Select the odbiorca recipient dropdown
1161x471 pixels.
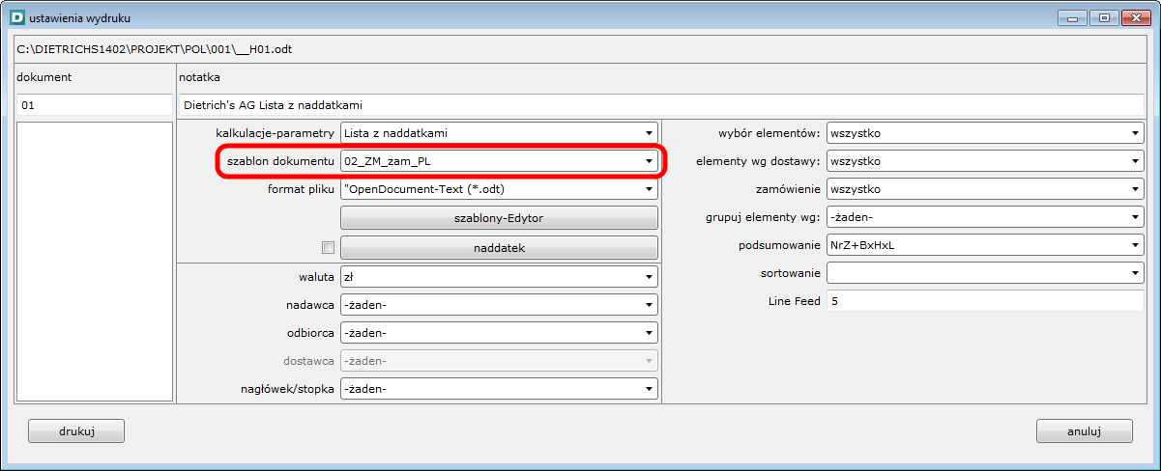point(499,333)
